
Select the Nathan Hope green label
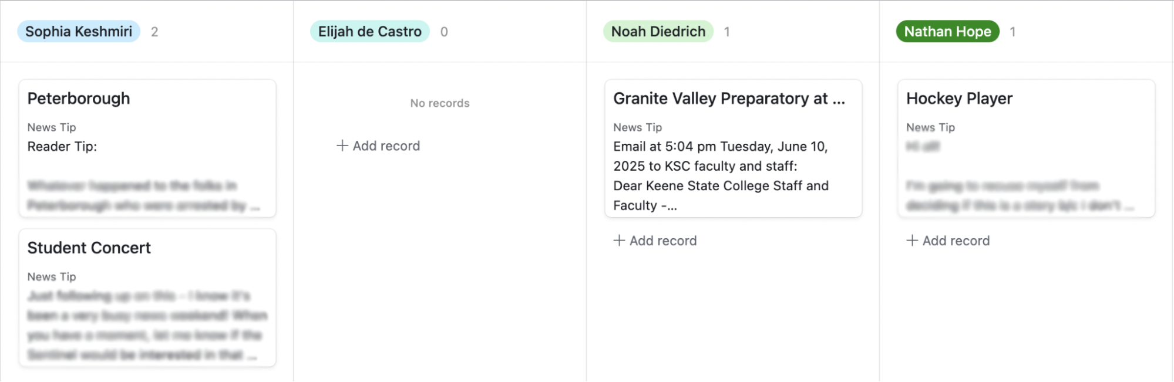pos(948,32)
